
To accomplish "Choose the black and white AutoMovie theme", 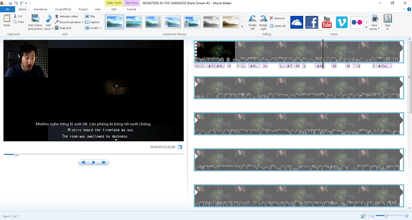I will (211, 22).
